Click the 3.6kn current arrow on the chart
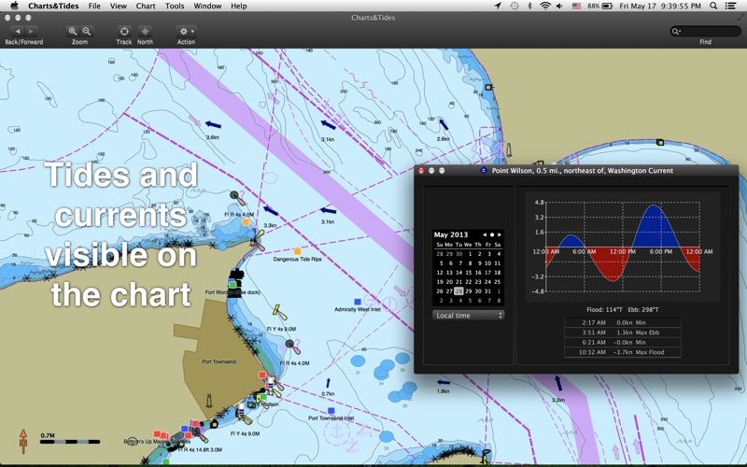Image resolution: width=747 pixels, height=467 pixels. click(x=213, y=125)
